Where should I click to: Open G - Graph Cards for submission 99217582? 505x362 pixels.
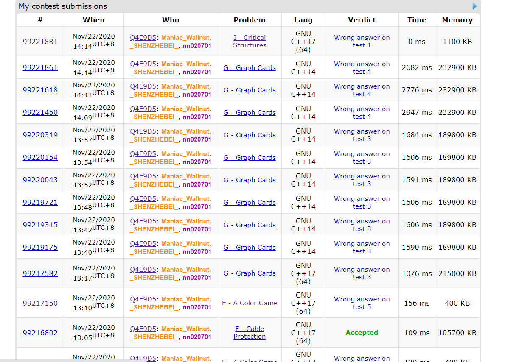(250, 273)
